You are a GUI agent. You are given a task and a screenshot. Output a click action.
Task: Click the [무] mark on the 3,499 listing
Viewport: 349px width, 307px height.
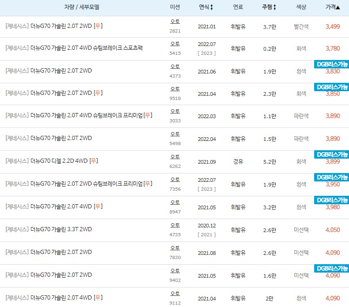tap(98, 26)
